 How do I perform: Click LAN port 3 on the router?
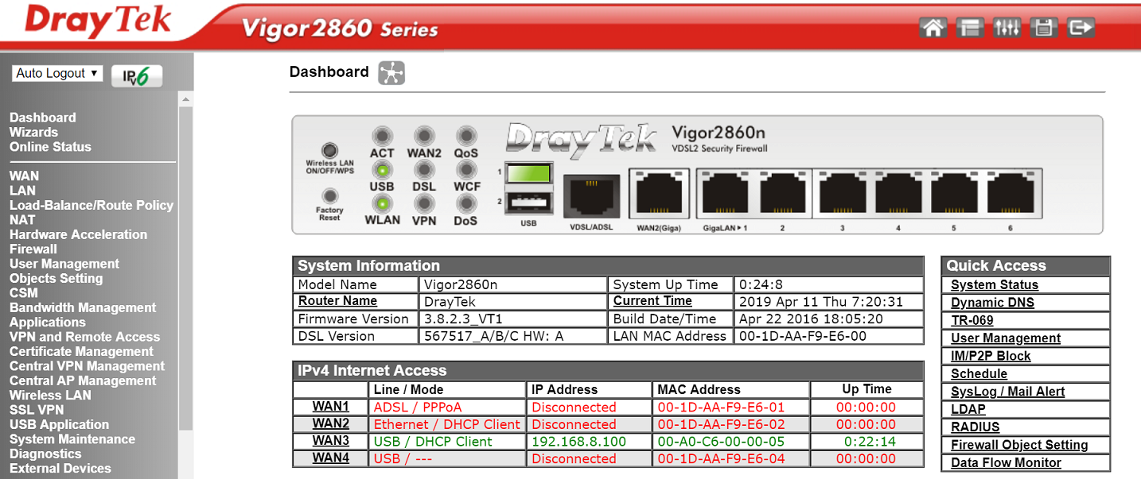pyautogui.click(x=843, y=195)
